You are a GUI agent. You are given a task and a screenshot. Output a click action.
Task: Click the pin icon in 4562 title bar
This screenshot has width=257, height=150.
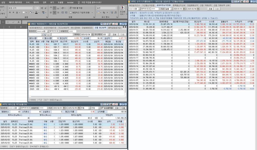tap(102, 24)
